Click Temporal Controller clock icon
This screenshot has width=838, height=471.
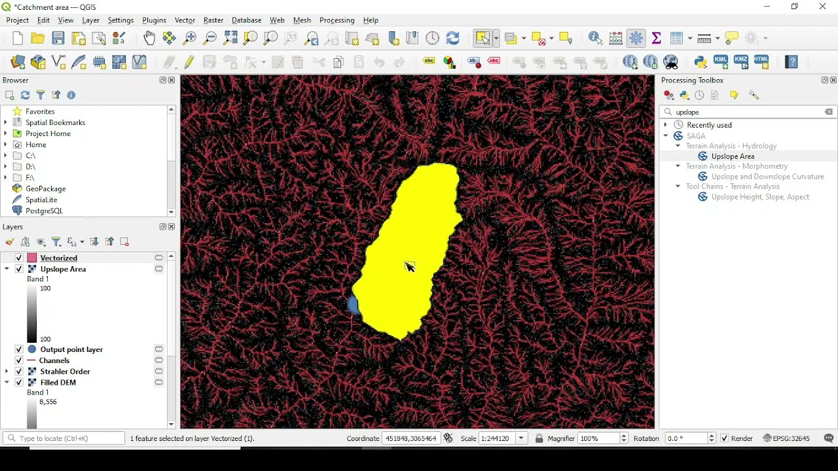tap(433, 39)
